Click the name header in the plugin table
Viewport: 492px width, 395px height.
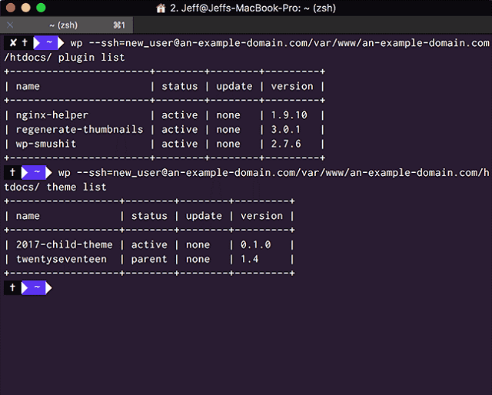click(x=28, y=86)
